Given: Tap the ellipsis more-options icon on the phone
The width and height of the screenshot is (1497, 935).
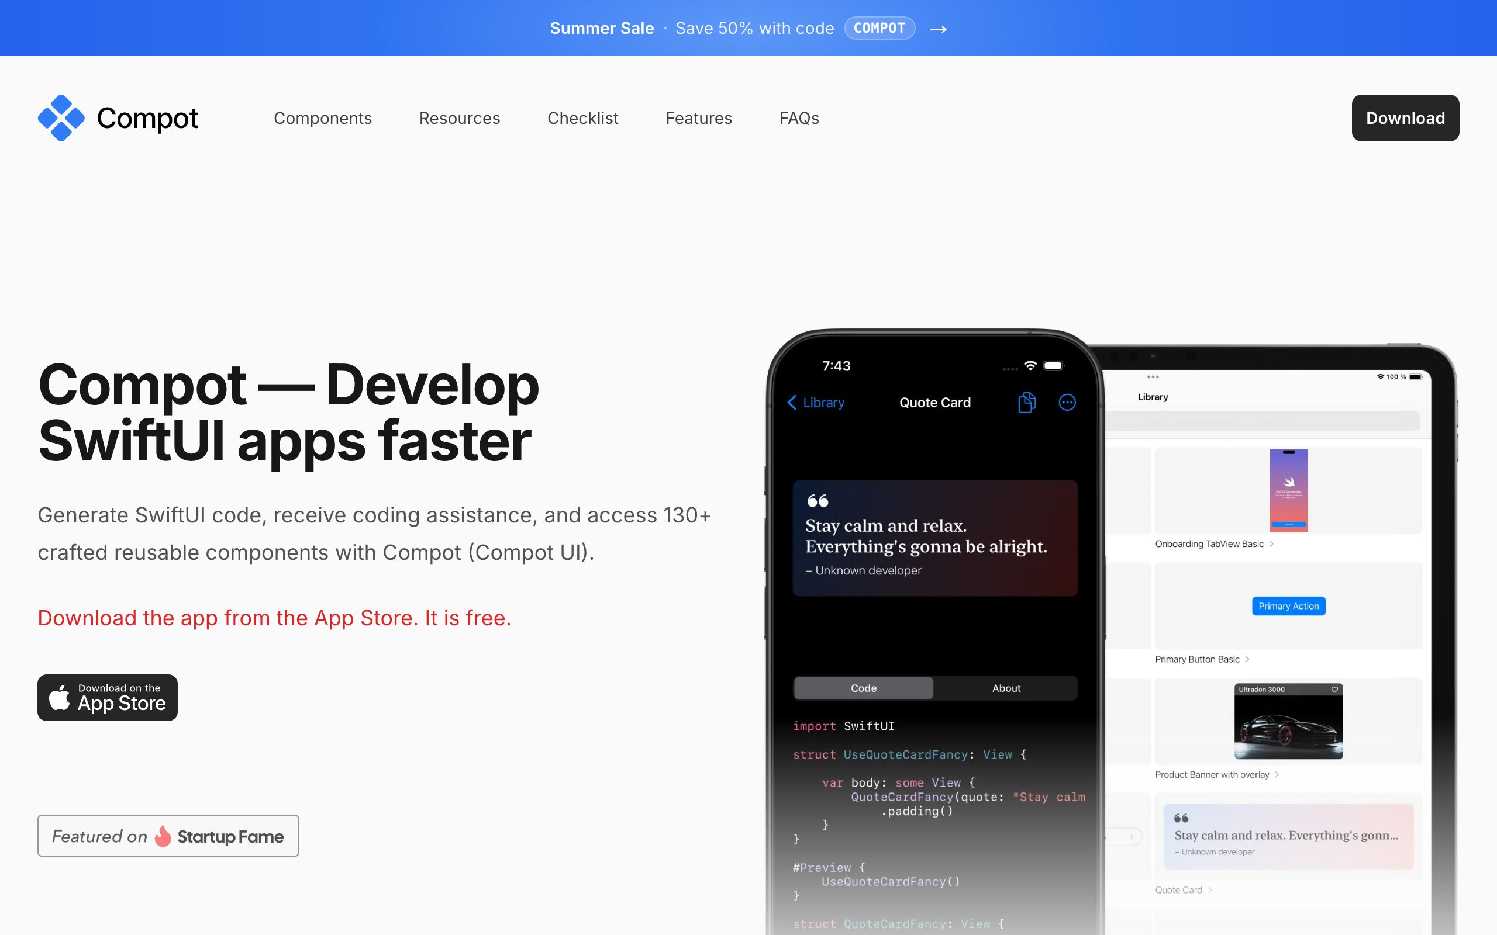Looking at the screenshot, I should click(x=1067, y=403).
